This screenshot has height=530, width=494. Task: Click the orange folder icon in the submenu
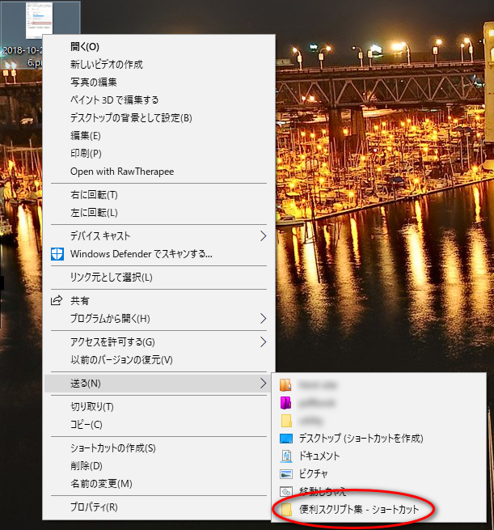pos(285,385)
